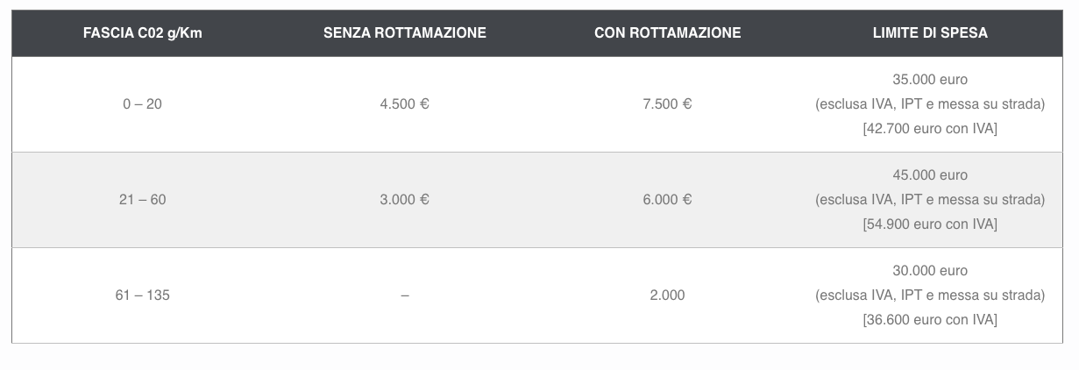Screen dimensions: 1079x370
Task: Click the 6.000 € incentive value
Action: (667, 200)
